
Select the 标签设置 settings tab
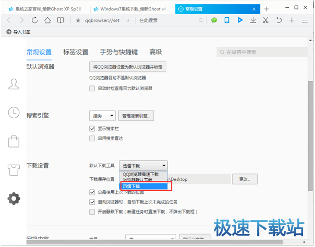[76, 52]
